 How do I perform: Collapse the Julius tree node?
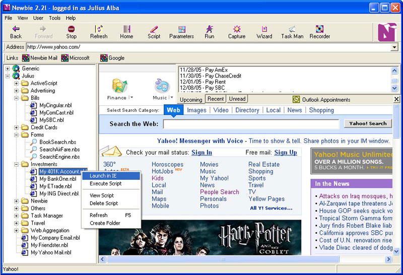8,76
